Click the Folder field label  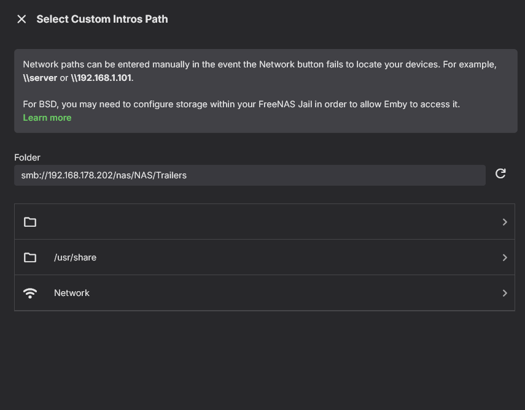(27, 158)
